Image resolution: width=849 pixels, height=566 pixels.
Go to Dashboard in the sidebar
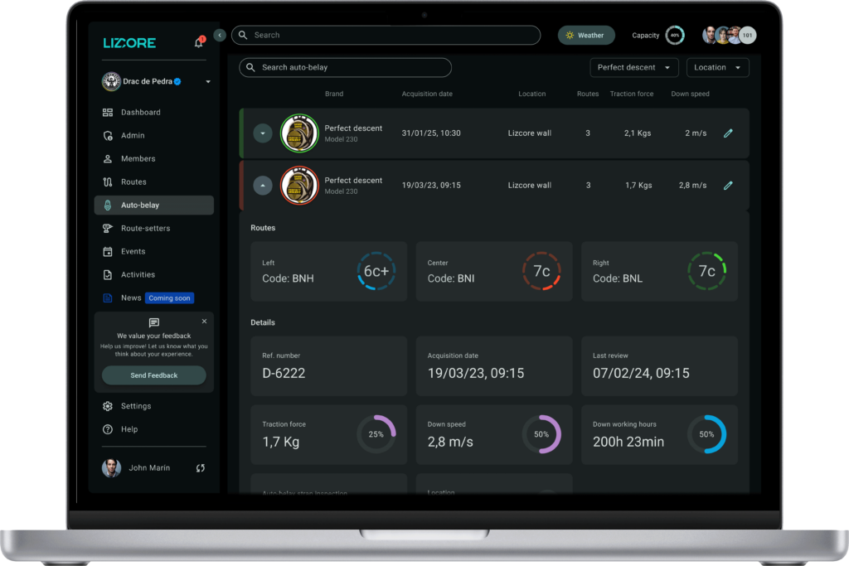153,113
